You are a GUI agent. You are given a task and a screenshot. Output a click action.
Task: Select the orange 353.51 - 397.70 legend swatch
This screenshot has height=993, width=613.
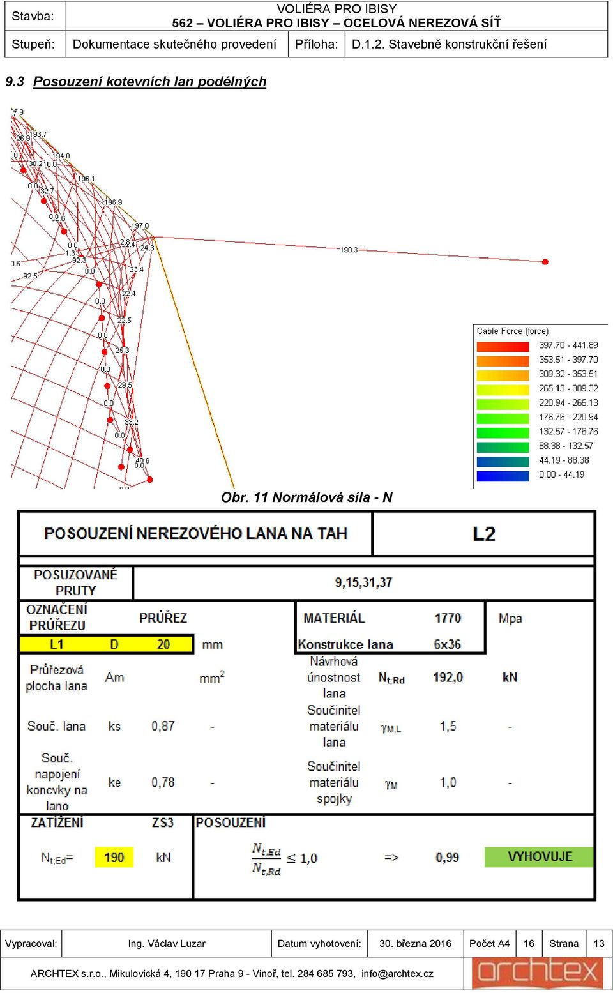(503, 361)
